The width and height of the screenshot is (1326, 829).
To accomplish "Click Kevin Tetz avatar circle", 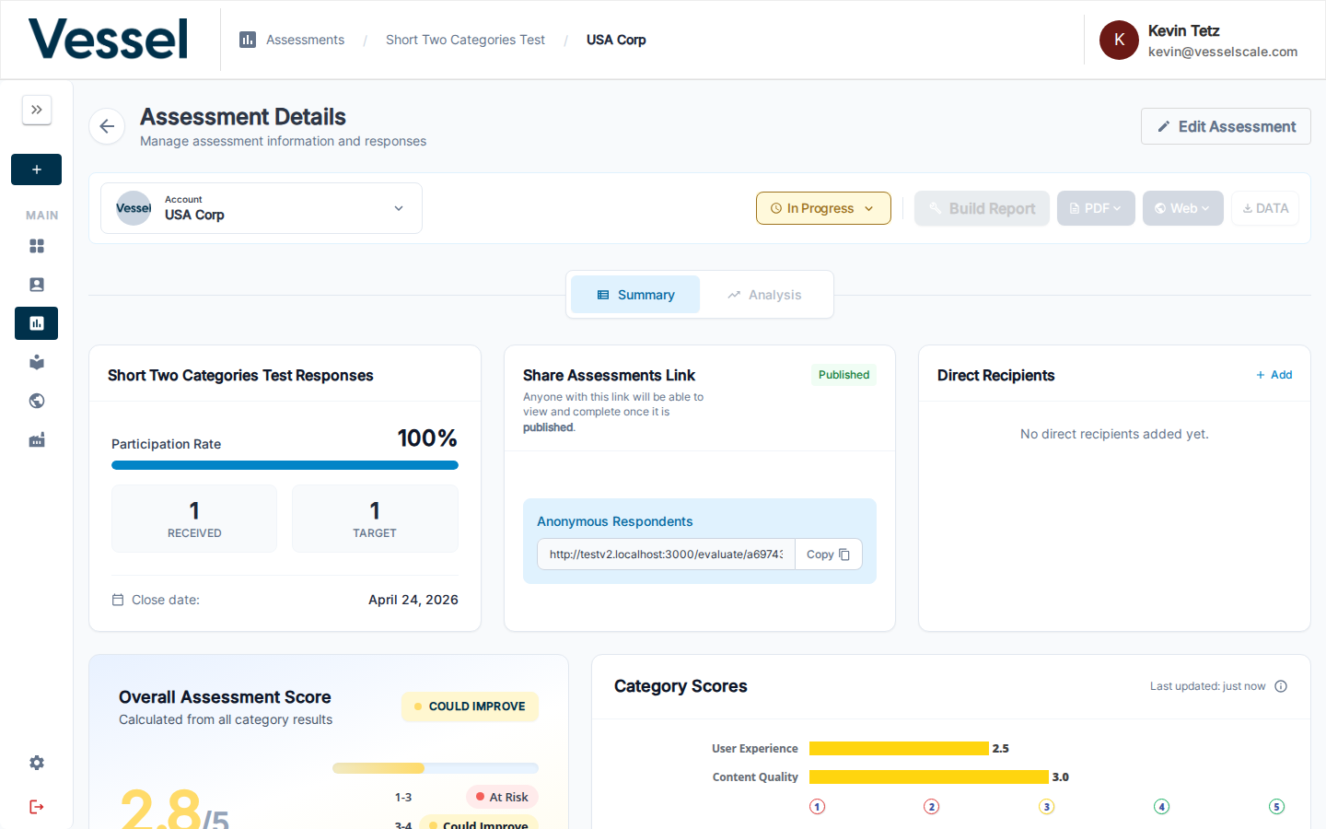I will (1119, 40).
